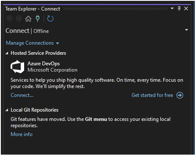This screenshot has height=155, width=195.
Task: Click the Connect... link
Action: (22, 95)
